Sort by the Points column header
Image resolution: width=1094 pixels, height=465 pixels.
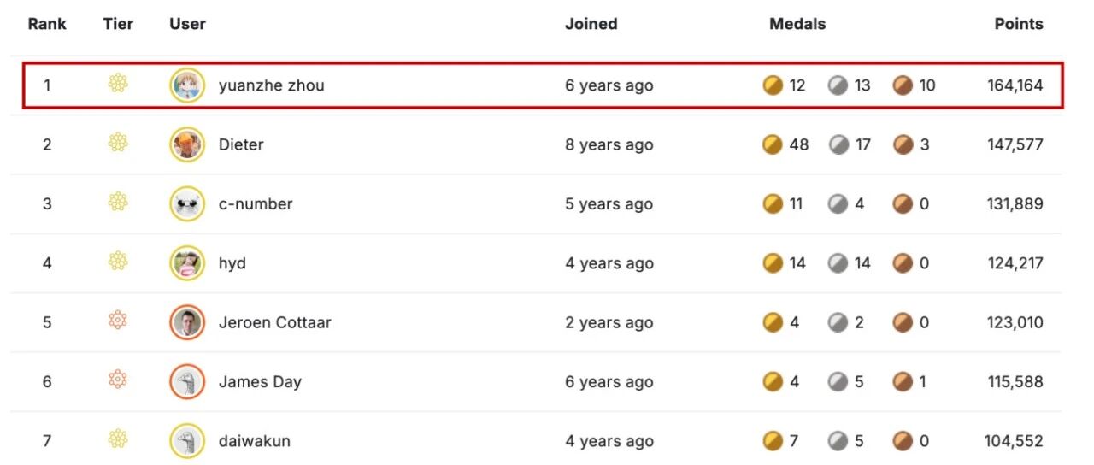[x=1018, y=24]
